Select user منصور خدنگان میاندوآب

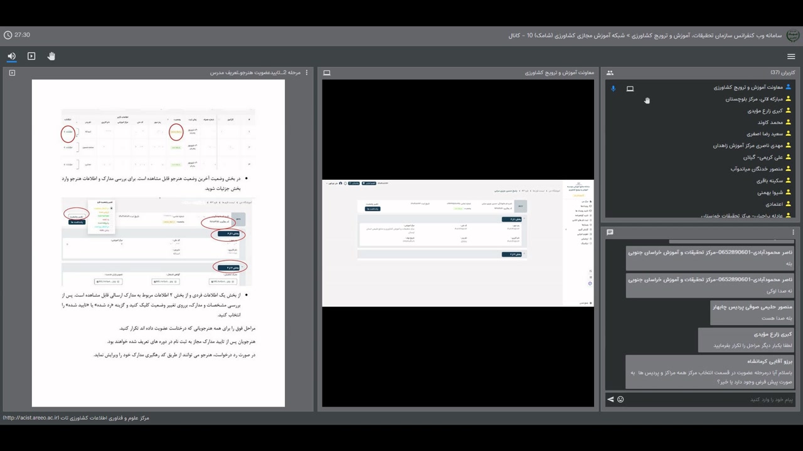point(757,169)
